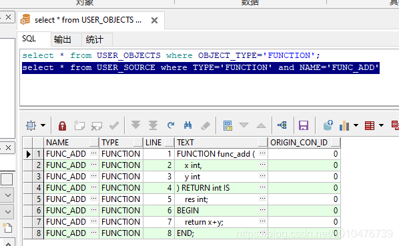Click the empty square box in left panel
The width and height of the screenshot is (399, 246).
click(7, 179)
